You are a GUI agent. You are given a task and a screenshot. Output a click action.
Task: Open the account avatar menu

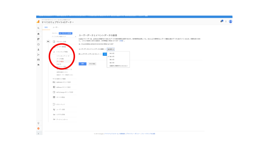coord(231,21)
